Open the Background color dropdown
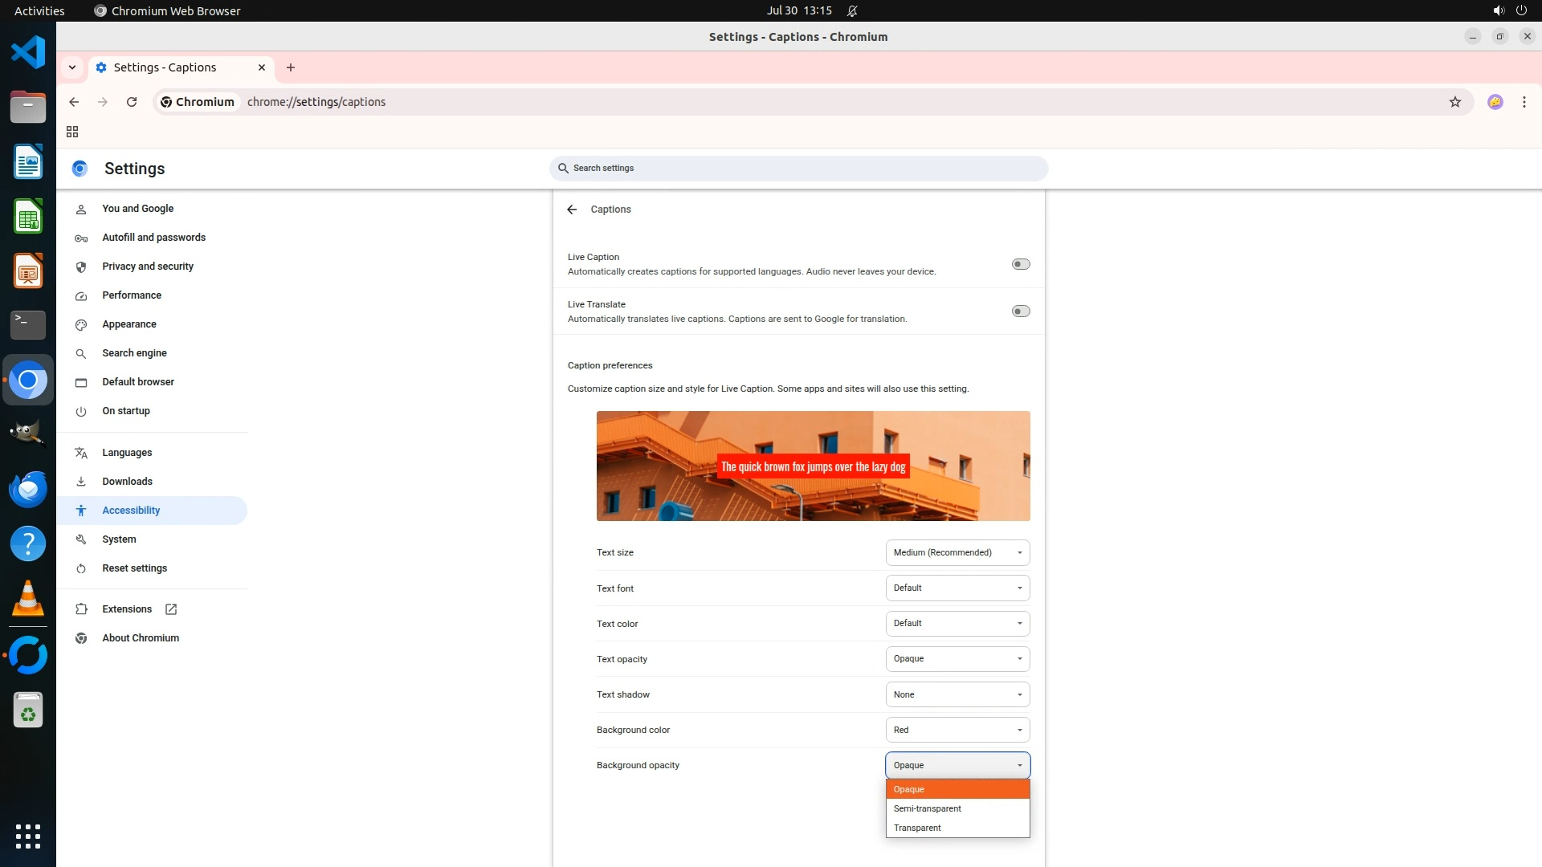This screenshot has width=1542, height=867. tap(957, 730)
